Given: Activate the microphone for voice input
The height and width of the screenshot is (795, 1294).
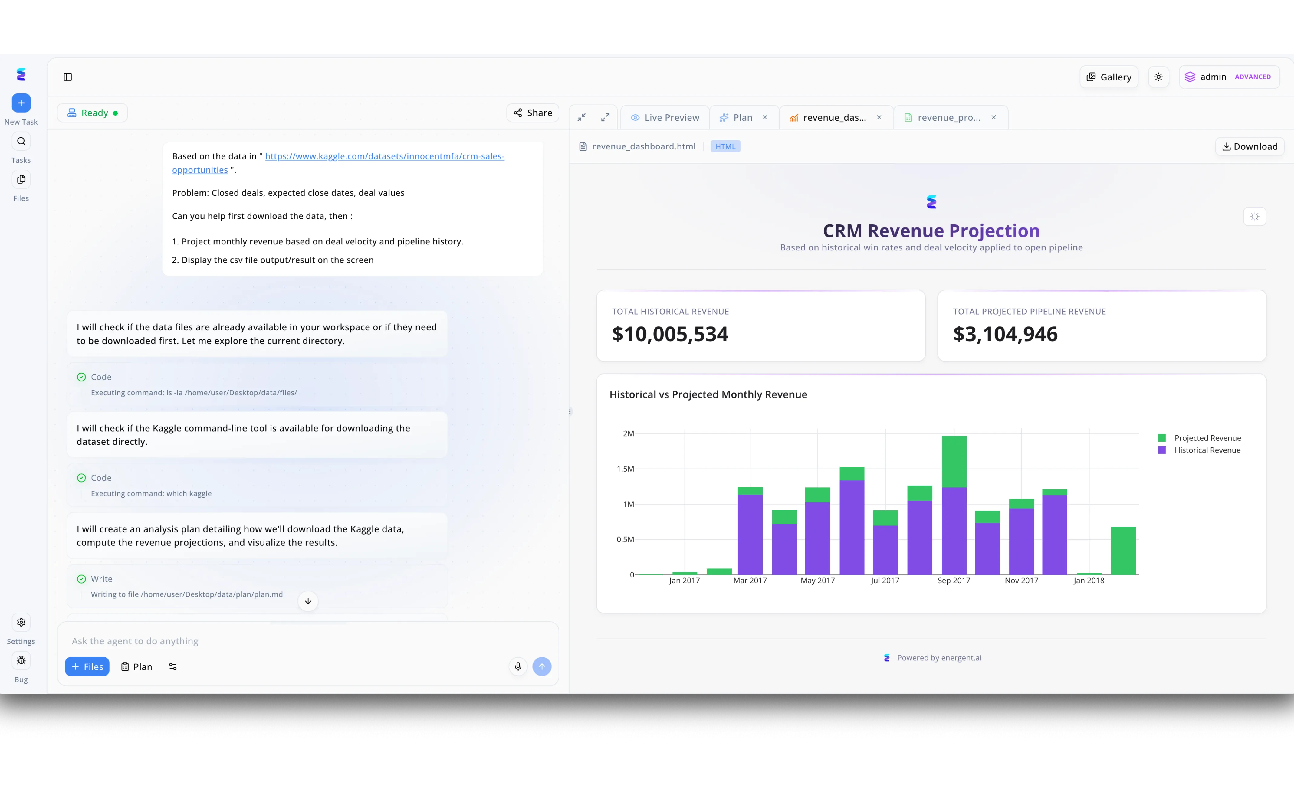Looking at the screenshot, I should coord(517,666).
